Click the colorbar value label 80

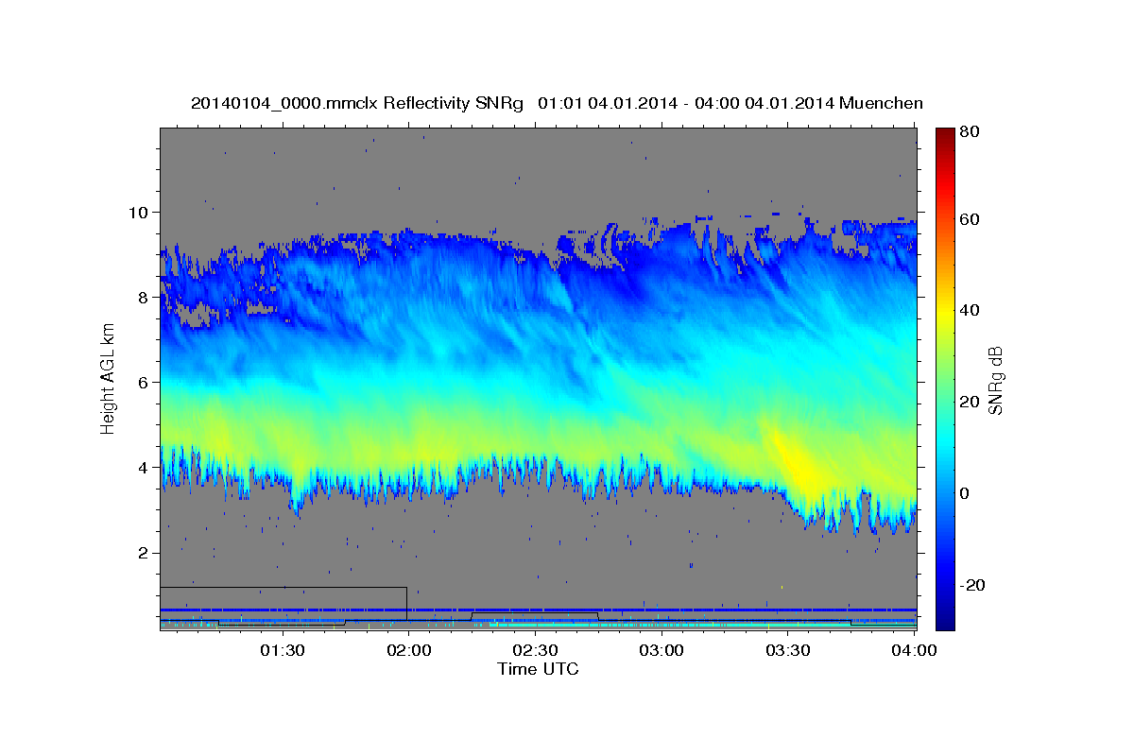(969, 131)
